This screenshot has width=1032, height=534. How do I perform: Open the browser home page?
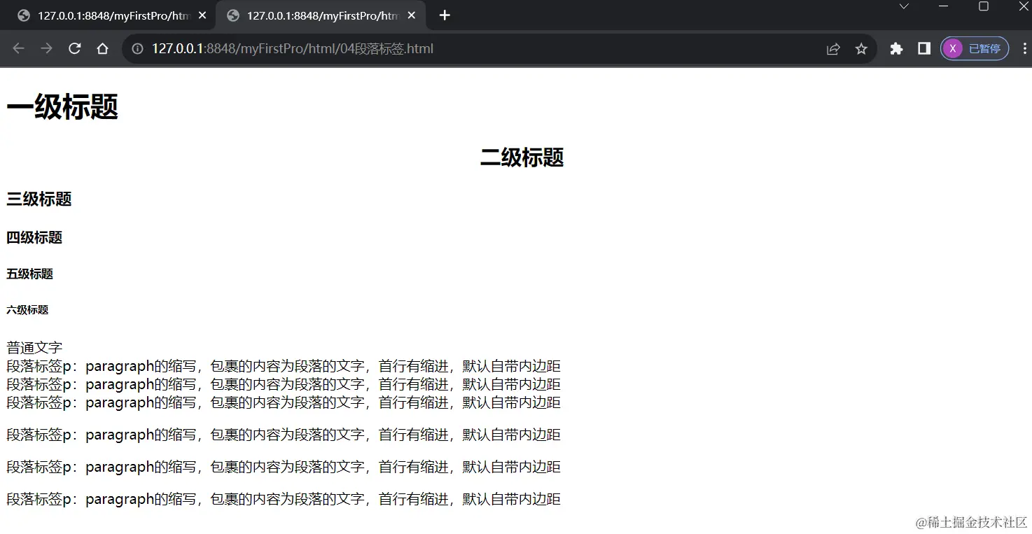(x=102, y=48)
